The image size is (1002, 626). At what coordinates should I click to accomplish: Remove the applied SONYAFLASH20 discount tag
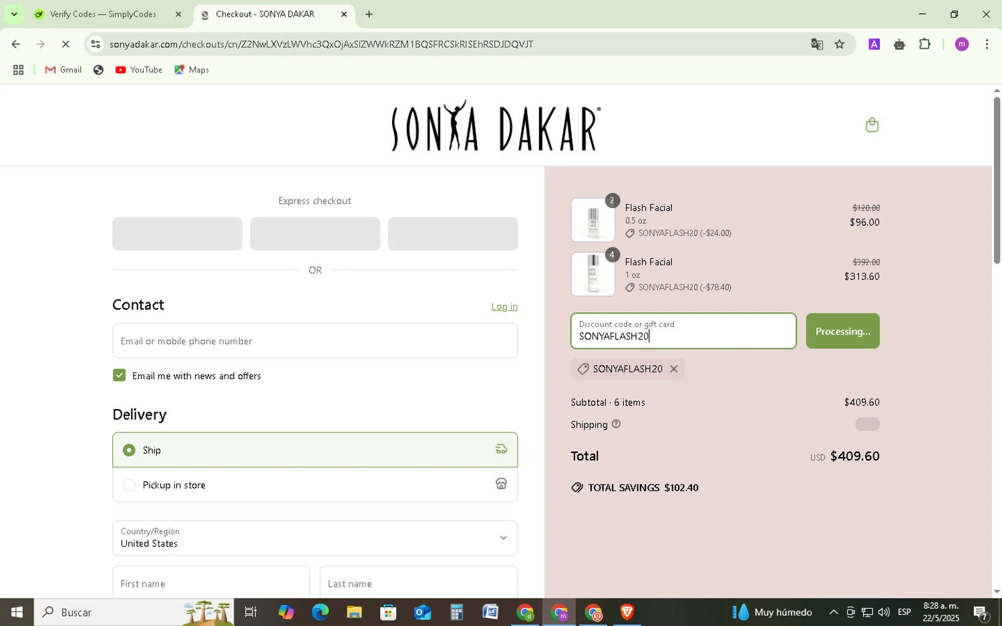click(x=673, y=369)
